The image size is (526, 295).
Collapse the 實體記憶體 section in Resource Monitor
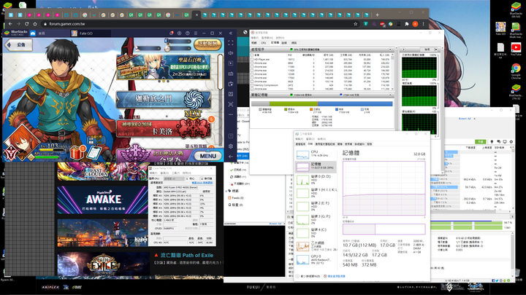[x=390, y=95]
